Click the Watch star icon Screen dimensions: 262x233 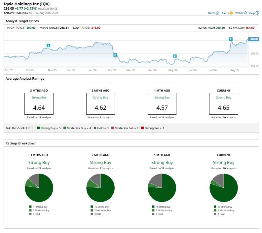pyautogui.click(x=245, y=13)
